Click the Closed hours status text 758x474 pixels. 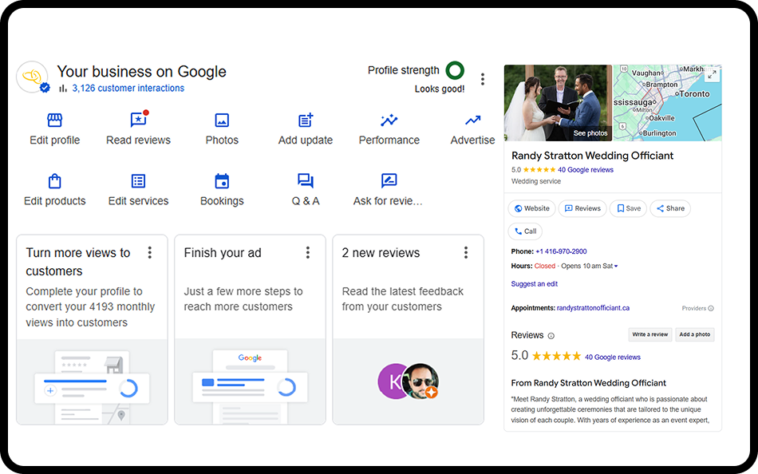(545, 266)
